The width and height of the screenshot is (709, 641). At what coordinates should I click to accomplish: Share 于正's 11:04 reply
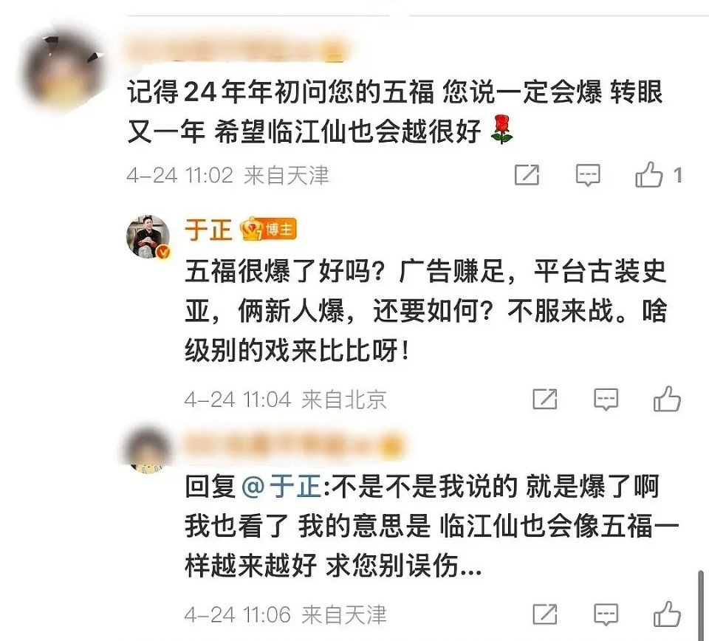coord(545,399)
